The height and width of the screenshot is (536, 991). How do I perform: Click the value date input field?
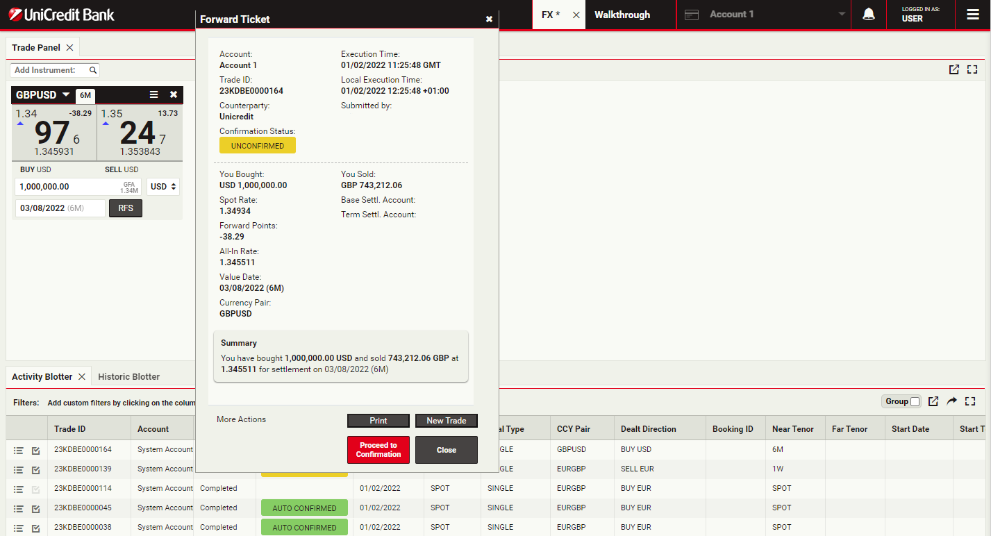coord(60,208)
